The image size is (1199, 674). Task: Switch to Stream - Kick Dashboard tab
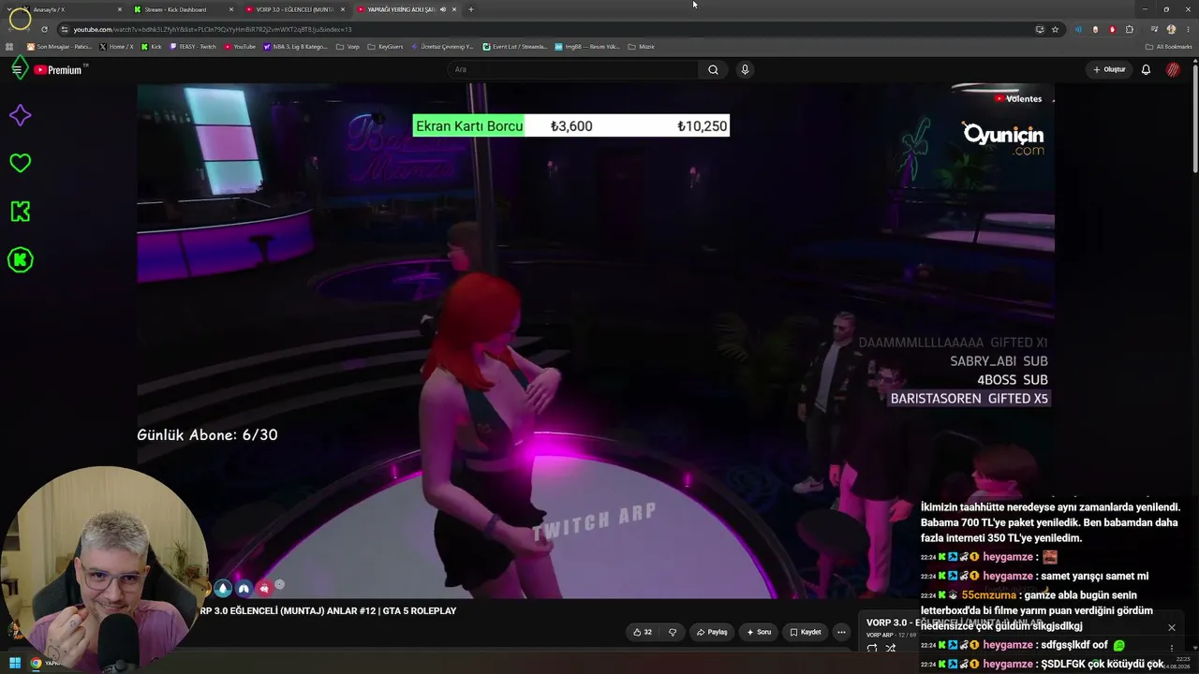click(x=183, y=9)
